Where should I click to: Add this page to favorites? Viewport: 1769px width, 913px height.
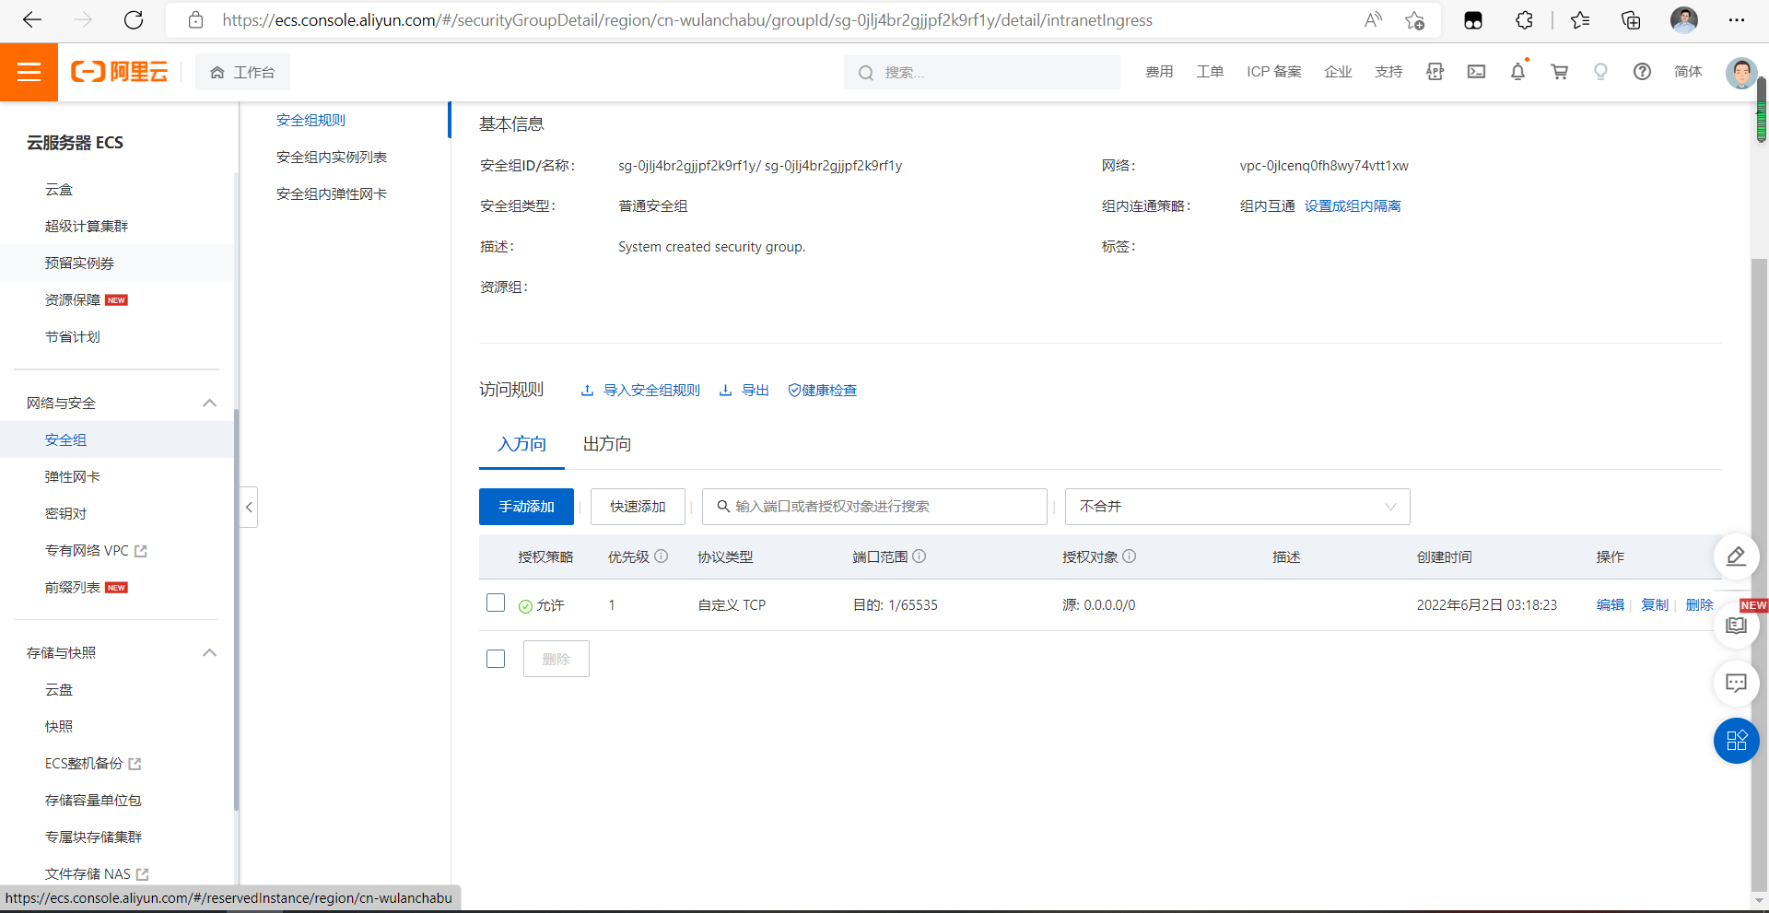tap(1415, 20)
